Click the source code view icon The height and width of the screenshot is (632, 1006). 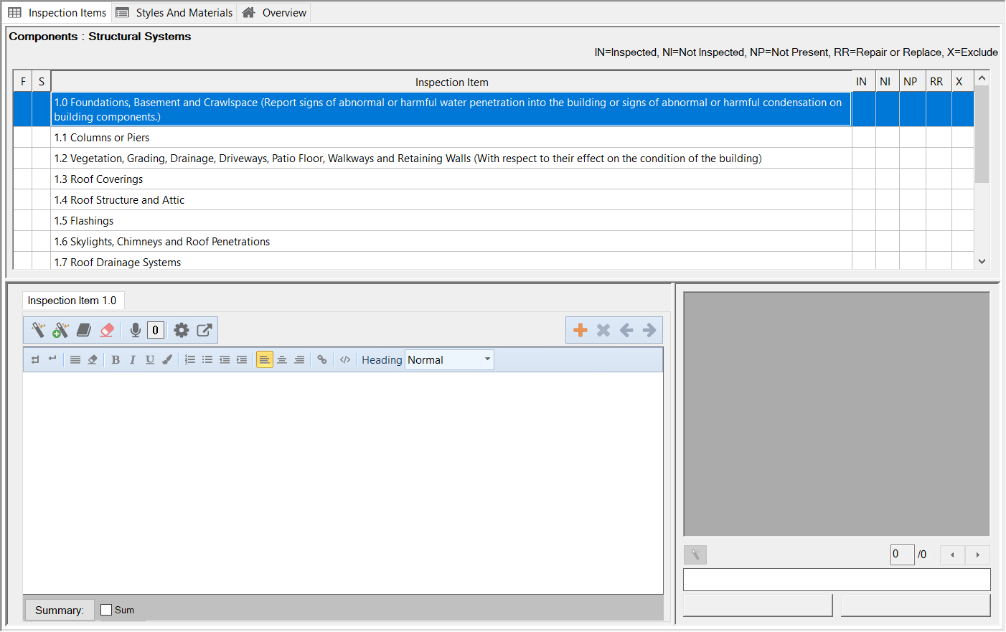point(345,360)
